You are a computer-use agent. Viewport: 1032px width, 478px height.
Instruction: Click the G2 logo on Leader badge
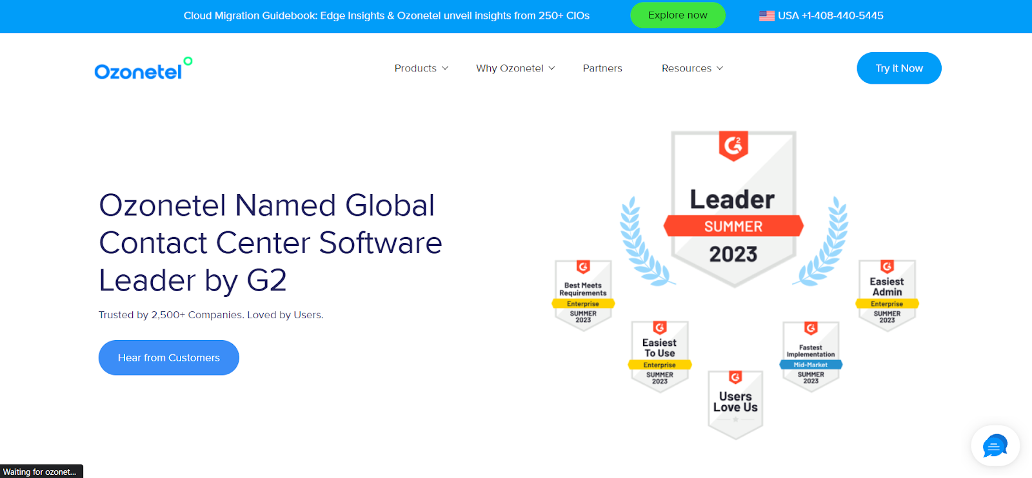click(x=733, y=146)
